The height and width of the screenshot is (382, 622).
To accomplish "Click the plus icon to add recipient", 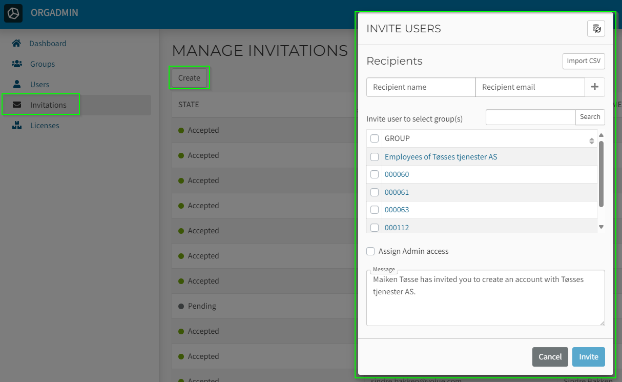I will pos(595,87).
